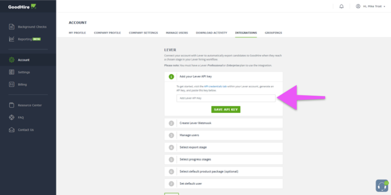Click the Save API Key button
This screenshot has height=195, width=391.
[226, 109]
